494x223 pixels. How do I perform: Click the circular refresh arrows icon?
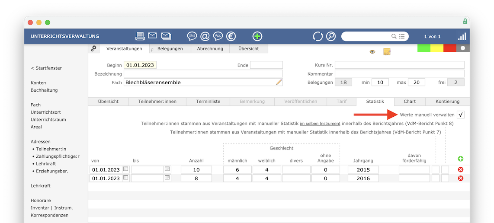(x=318, y=36)
